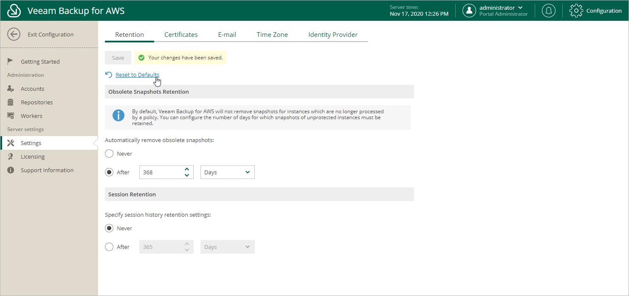This screenshot has height=296, width=629.
Task: Click 'Your changes have been saved.' message
Action: (x=186, y=58)
